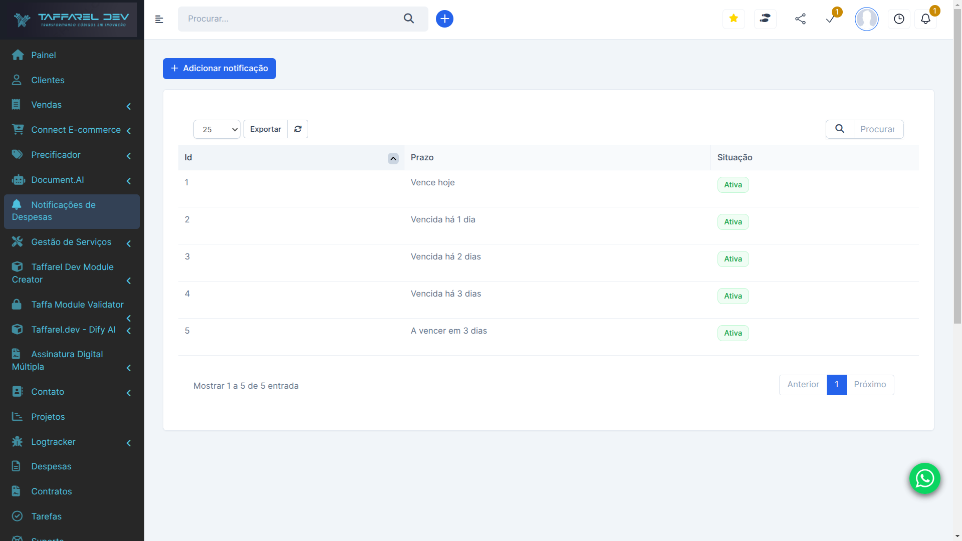Click the green WhatsApp chat button
The height and width of the screenshot is (541, 962).
(924, 478)
